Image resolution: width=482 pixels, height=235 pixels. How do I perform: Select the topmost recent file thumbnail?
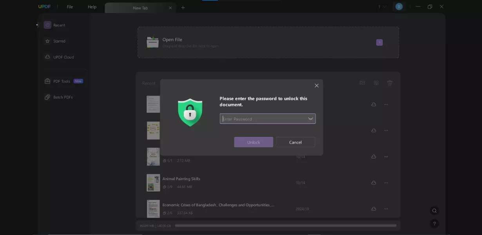pyautogui.click(x=153, y=104)
